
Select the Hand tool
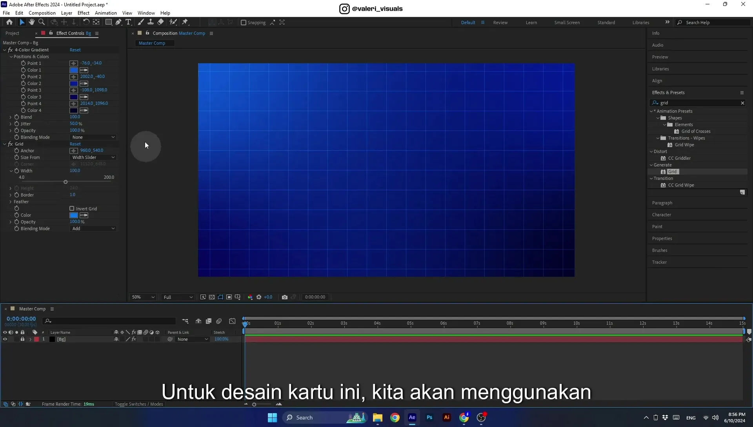click(31, 22)
